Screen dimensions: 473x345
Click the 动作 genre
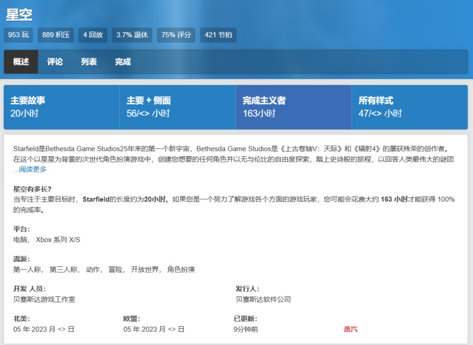click(93, 269)
